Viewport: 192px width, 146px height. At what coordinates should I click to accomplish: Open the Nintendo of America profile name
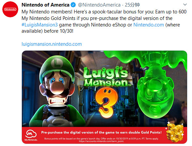[x=45, y=5]
